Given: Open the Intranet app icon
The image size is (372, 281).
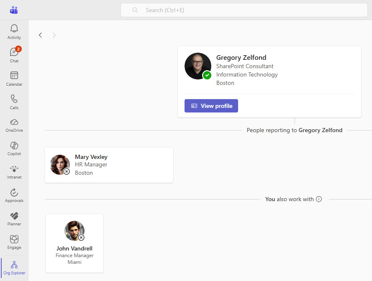Looking at the screenshot, I should (x=14, y=172).
